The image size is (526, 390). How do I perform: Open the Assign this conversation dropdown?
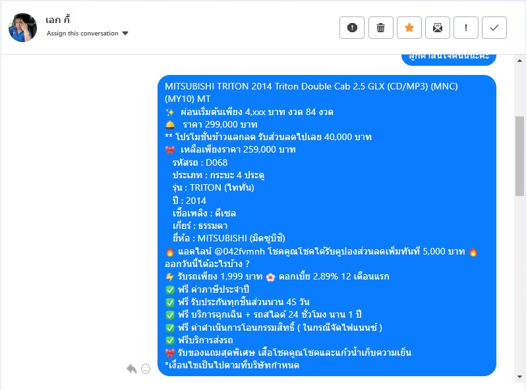click(87, 34)
